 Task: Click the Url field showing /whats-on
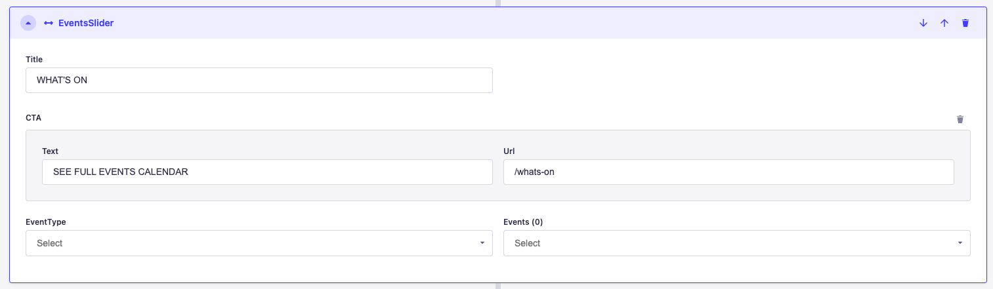click(x=728, y=172)
